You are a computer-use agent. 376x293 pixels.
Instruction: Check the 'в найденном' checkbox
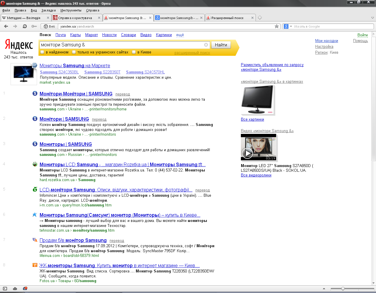tap(42, 52)
